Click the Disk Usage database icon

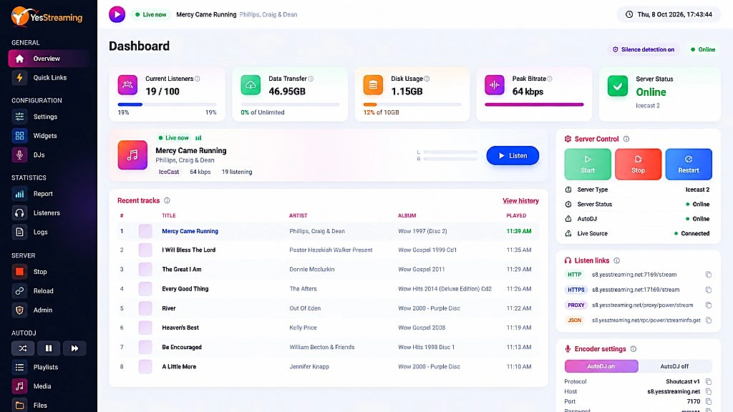click(x=373, y=85)
